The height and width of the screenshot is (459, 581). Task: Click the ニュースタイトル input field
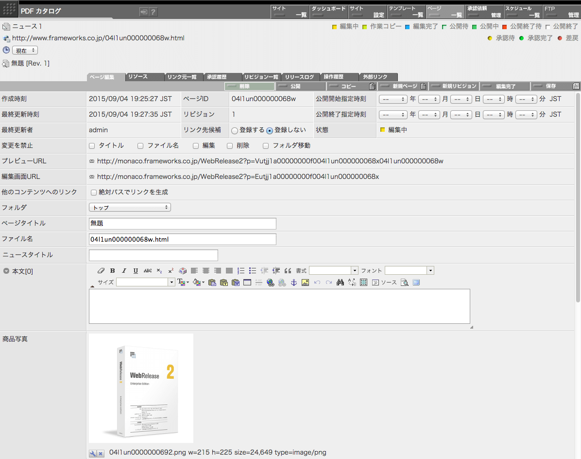pos(154,255)
